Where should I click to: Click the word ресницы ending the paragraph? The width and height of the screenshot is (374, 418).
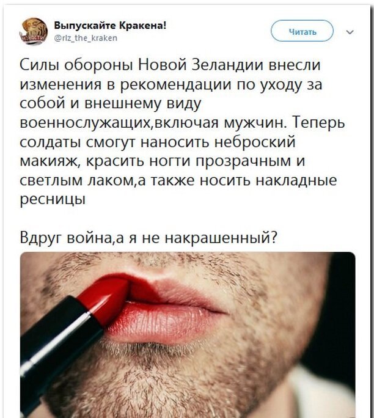[53, 200]
